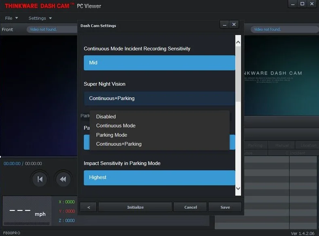Collapse the Super Night Vision dropdown
319x236 pixels.
159,98
